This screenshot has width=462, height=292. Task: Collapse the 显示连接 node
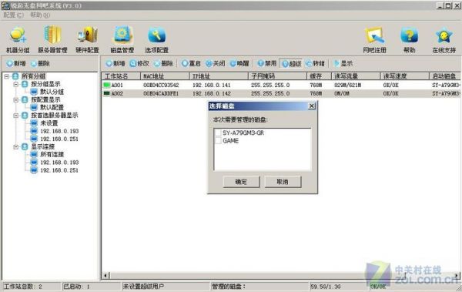[16, 146]
